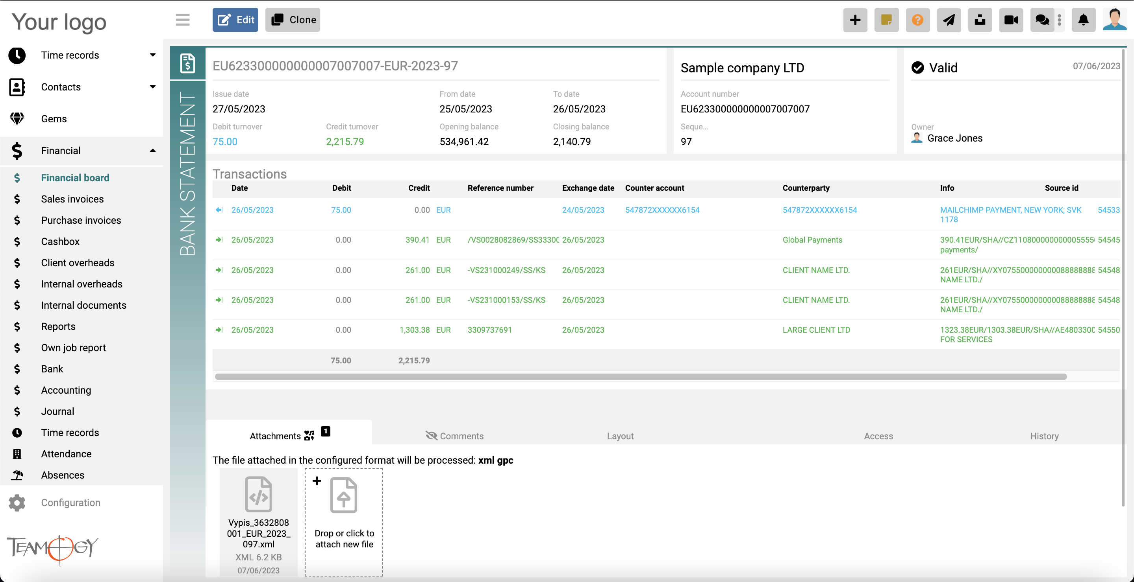The width and height of the screenshot is (1134, 582).
Task: Open Own job report
Action: tap(74, 348)
